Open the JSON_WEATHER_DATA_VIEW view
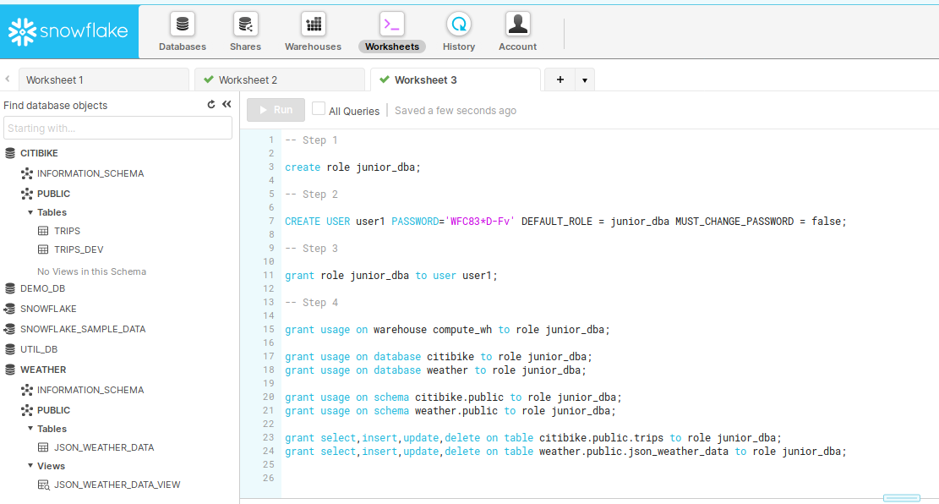 117,485
